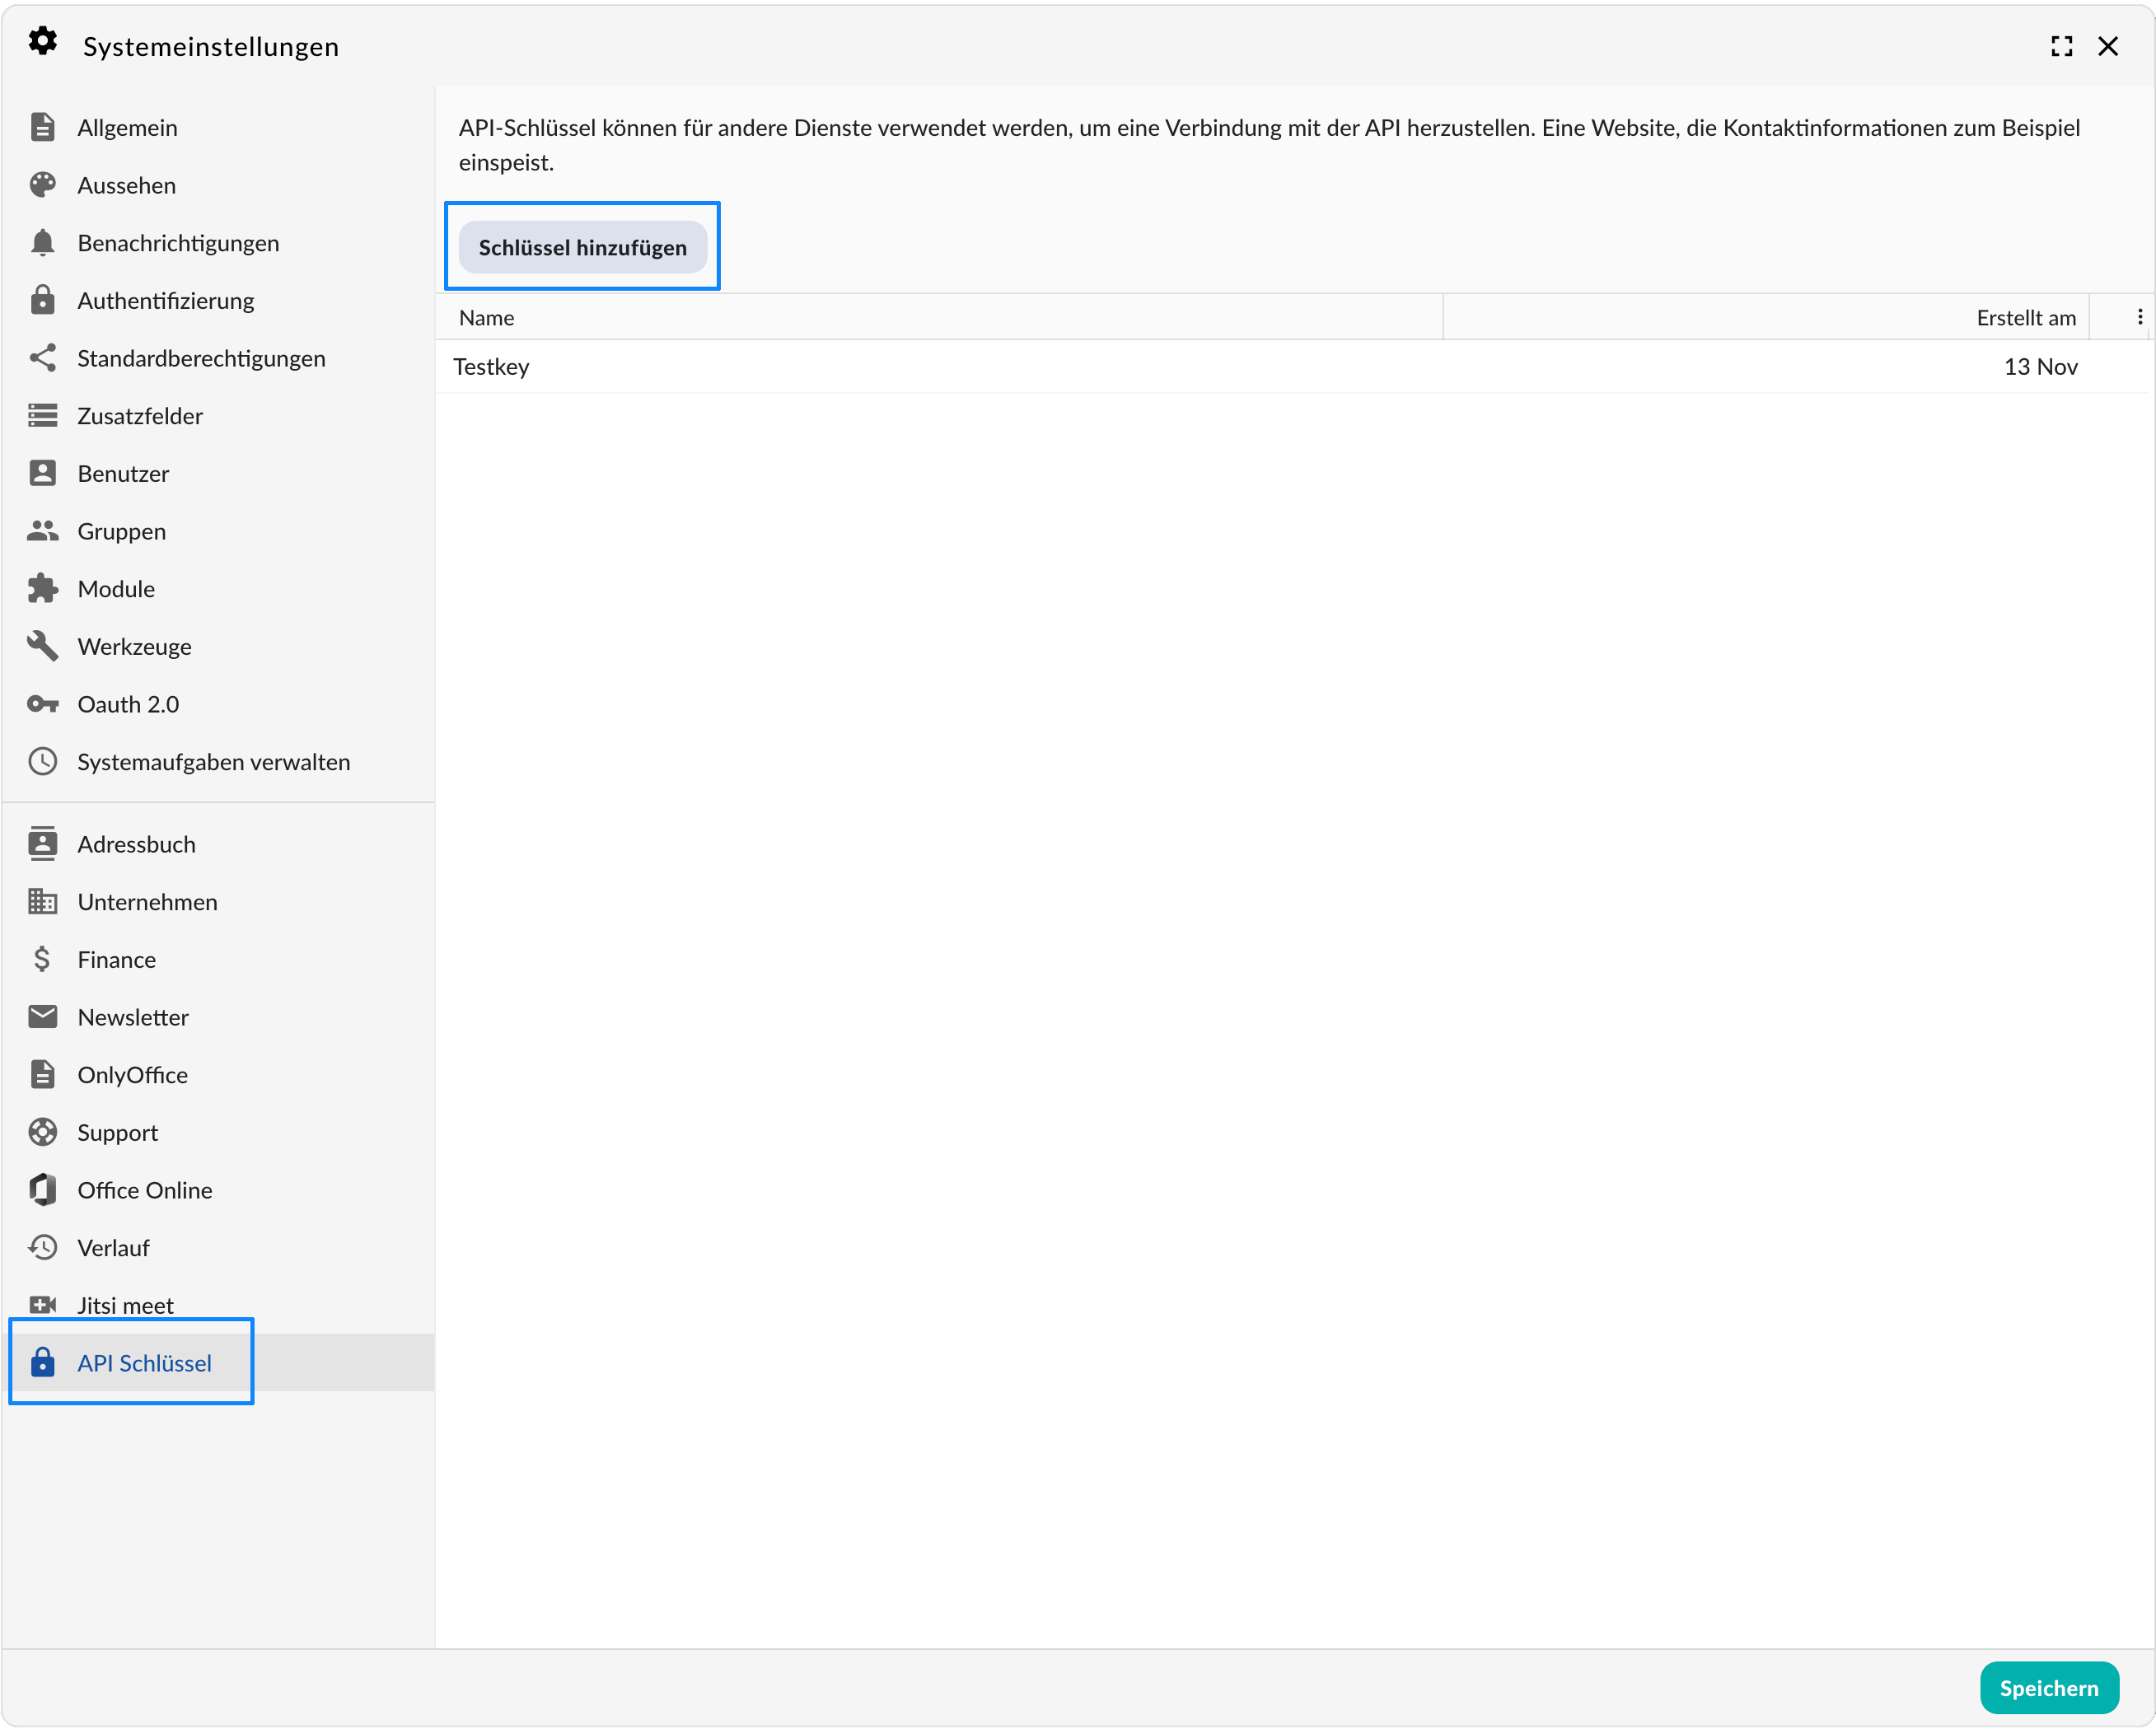Viewport: 2156px width, 1729px height.
Task: Click the Werkzeuge wrench icon
Action: coord(42,646)
